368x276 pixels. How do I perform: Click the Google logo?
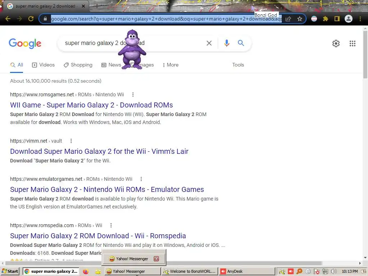click(25, 43)
